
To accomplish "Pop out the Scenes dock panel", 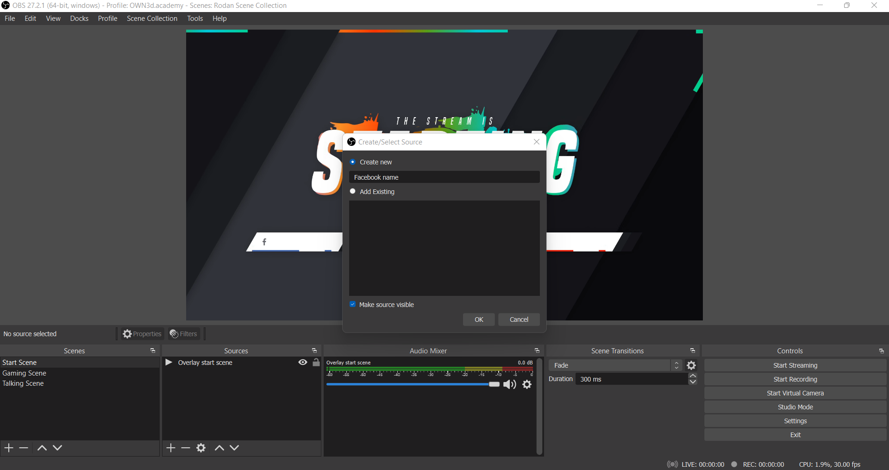I will (x=152, y=351).
